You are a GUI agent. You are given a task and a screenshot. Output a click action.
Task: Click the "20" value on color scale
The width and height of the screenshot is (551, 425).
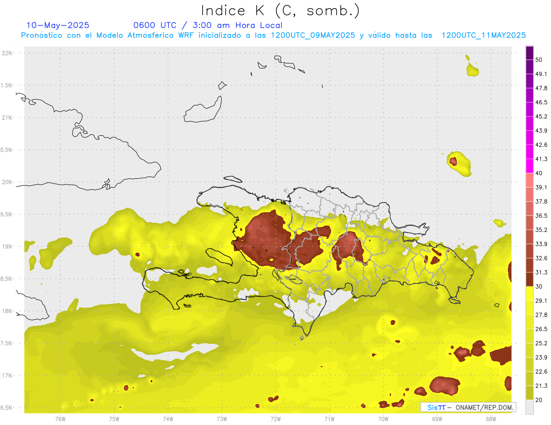pyautogui.click(x=539, y=400)
